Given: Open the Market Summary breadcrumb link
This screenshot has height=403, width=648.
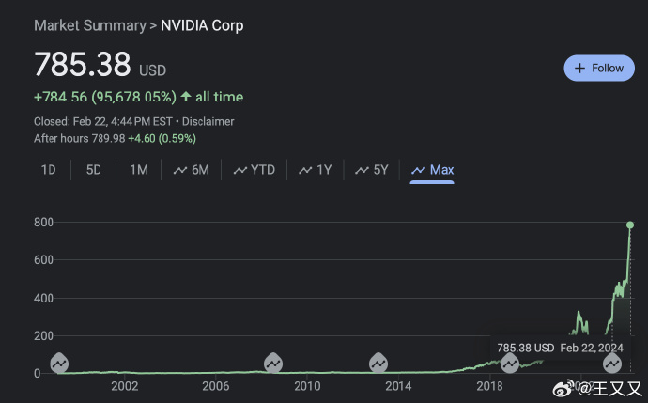Looking at the screenshot, I should point(90,25).
